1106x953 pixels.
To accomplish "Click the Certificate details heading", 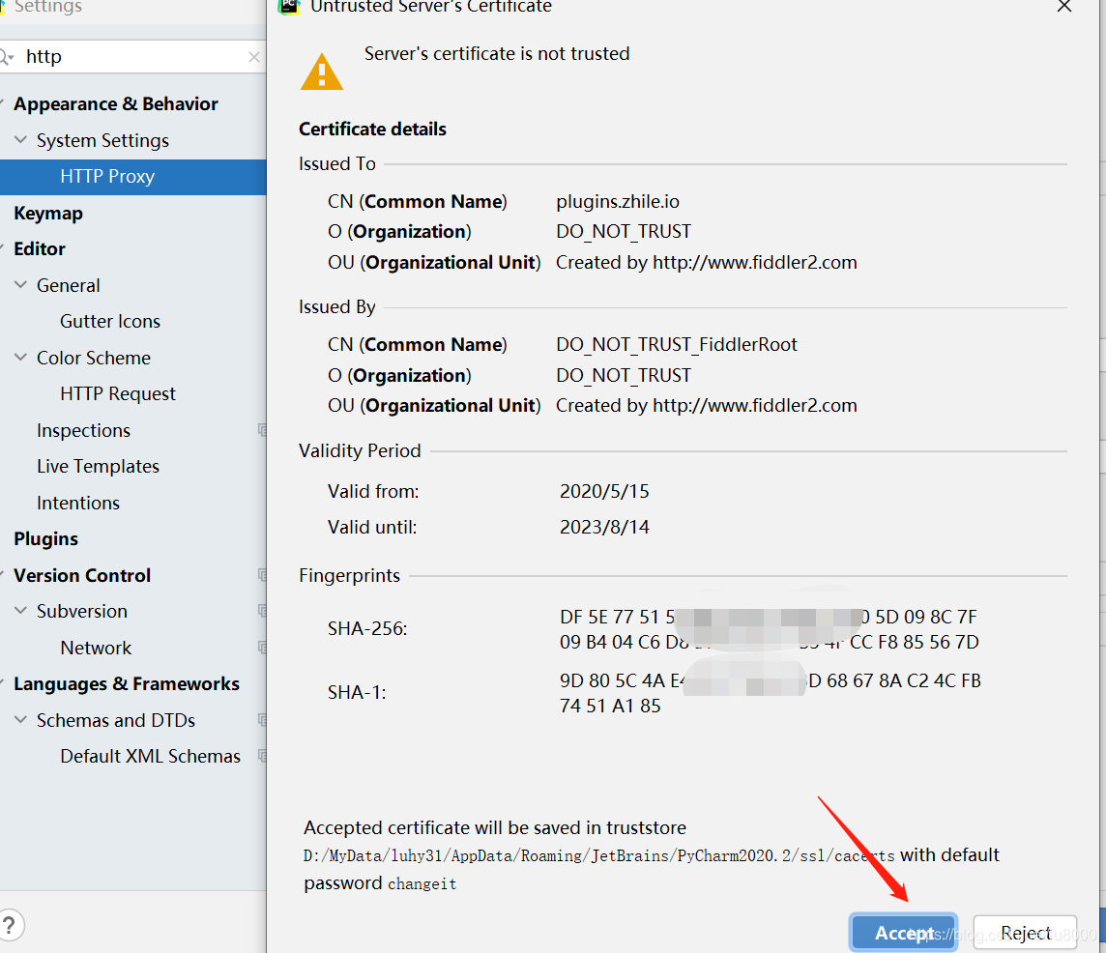I will click(x=372, y=130).
